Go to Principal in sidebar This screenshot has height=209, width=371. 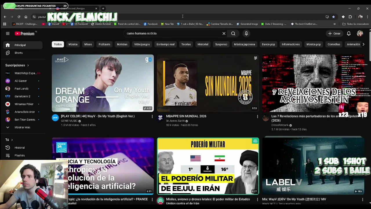[x=23, y=45]
